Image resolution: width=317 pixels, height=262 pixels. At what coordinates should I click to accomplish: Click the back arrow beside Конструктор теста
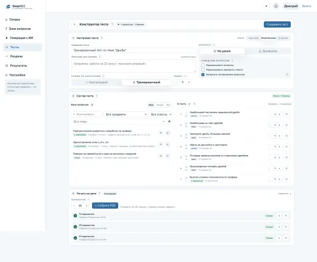point(74,24)
